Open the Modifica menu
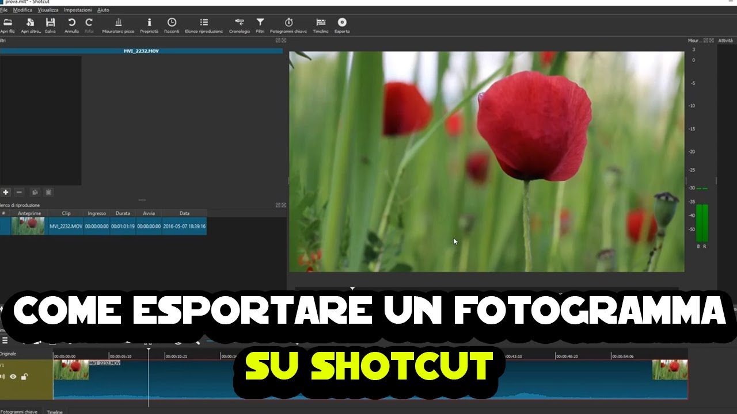737x414 pixels. [x=22, y=10]
